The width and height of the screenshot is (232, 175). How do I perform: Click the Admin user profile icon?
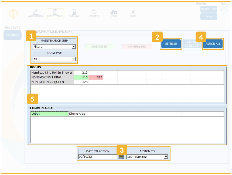click(x=224, y=9)
